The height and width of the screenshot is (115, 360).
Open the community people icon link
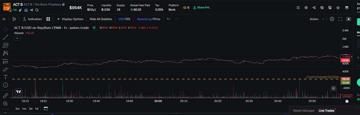[x=26, y=10]
